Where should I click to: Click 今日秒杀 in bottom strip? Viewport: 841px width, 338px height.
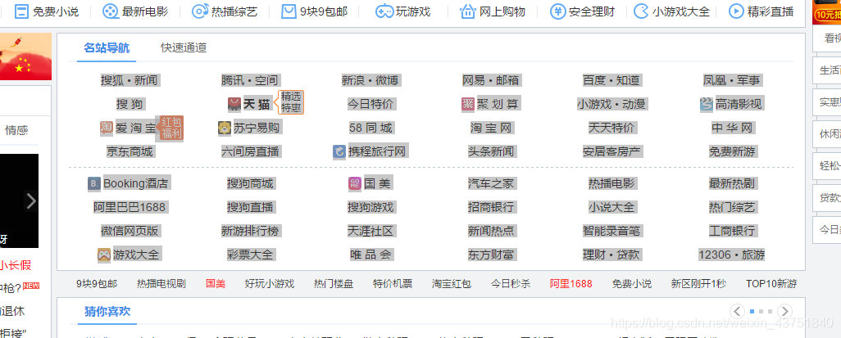point(511,284)
